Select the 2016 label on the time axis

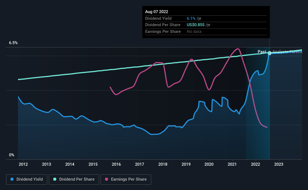click(x=116, y=164)
